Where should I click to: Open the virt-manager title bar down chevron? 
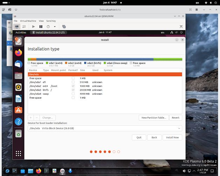click(x=175, y=16)
